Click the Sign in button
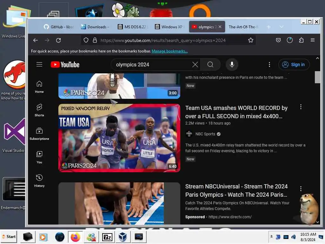 294,64
